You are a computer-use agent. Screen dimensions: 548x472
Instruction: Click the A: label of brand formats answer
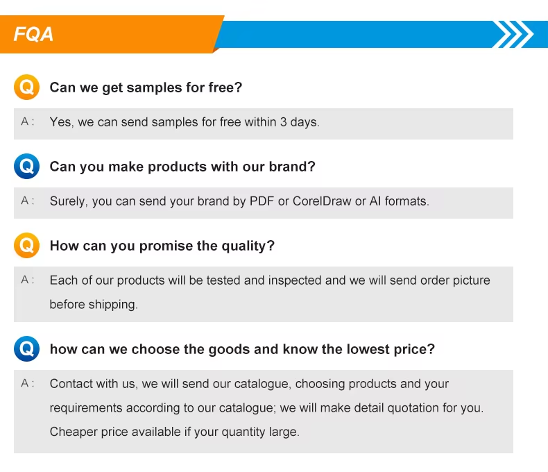tap(28, 201)
